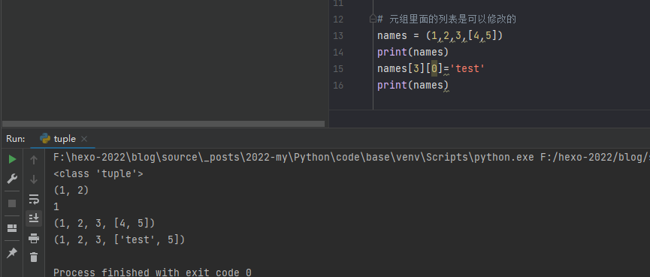Click the restore layout icon in Run panel
The height and width of the screenshot is (277, 650).
point(12,228)
